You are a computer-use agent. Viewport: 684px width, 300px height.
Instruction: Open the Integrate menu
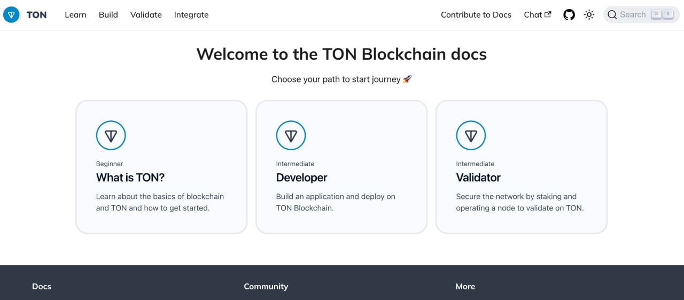191,15
